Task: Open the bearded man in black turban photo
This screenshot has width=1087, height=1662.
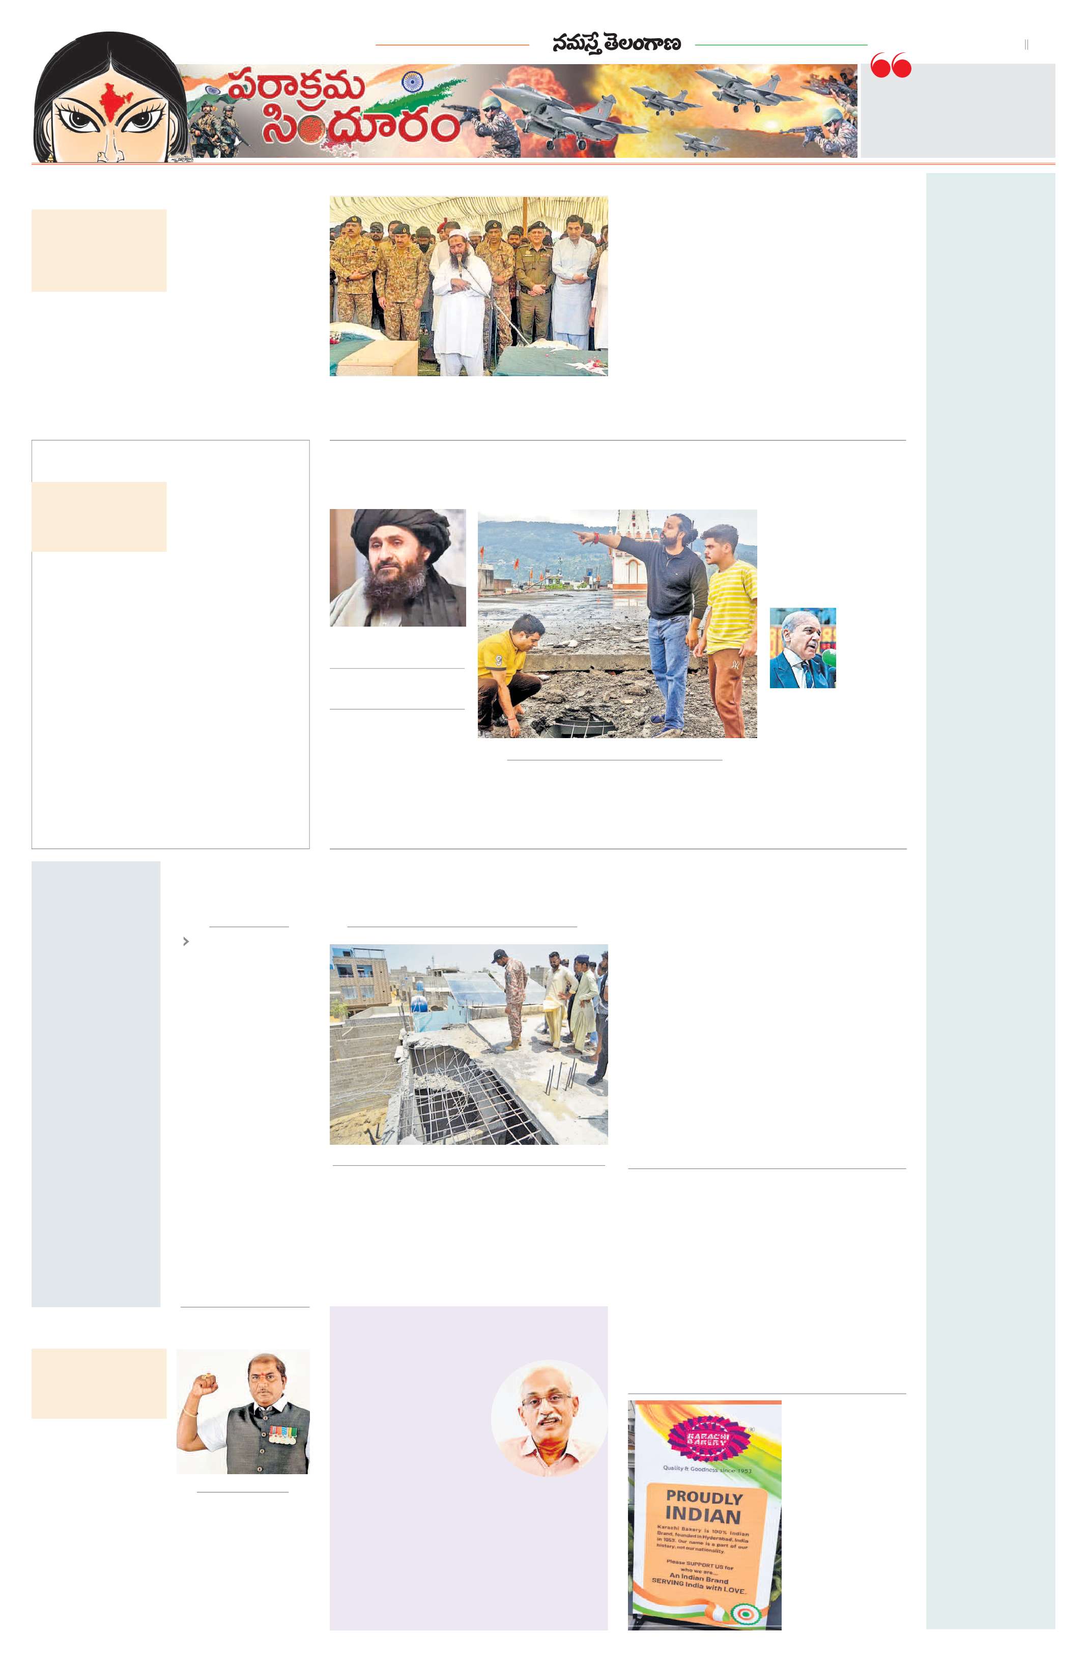Action: click(397, 568)
